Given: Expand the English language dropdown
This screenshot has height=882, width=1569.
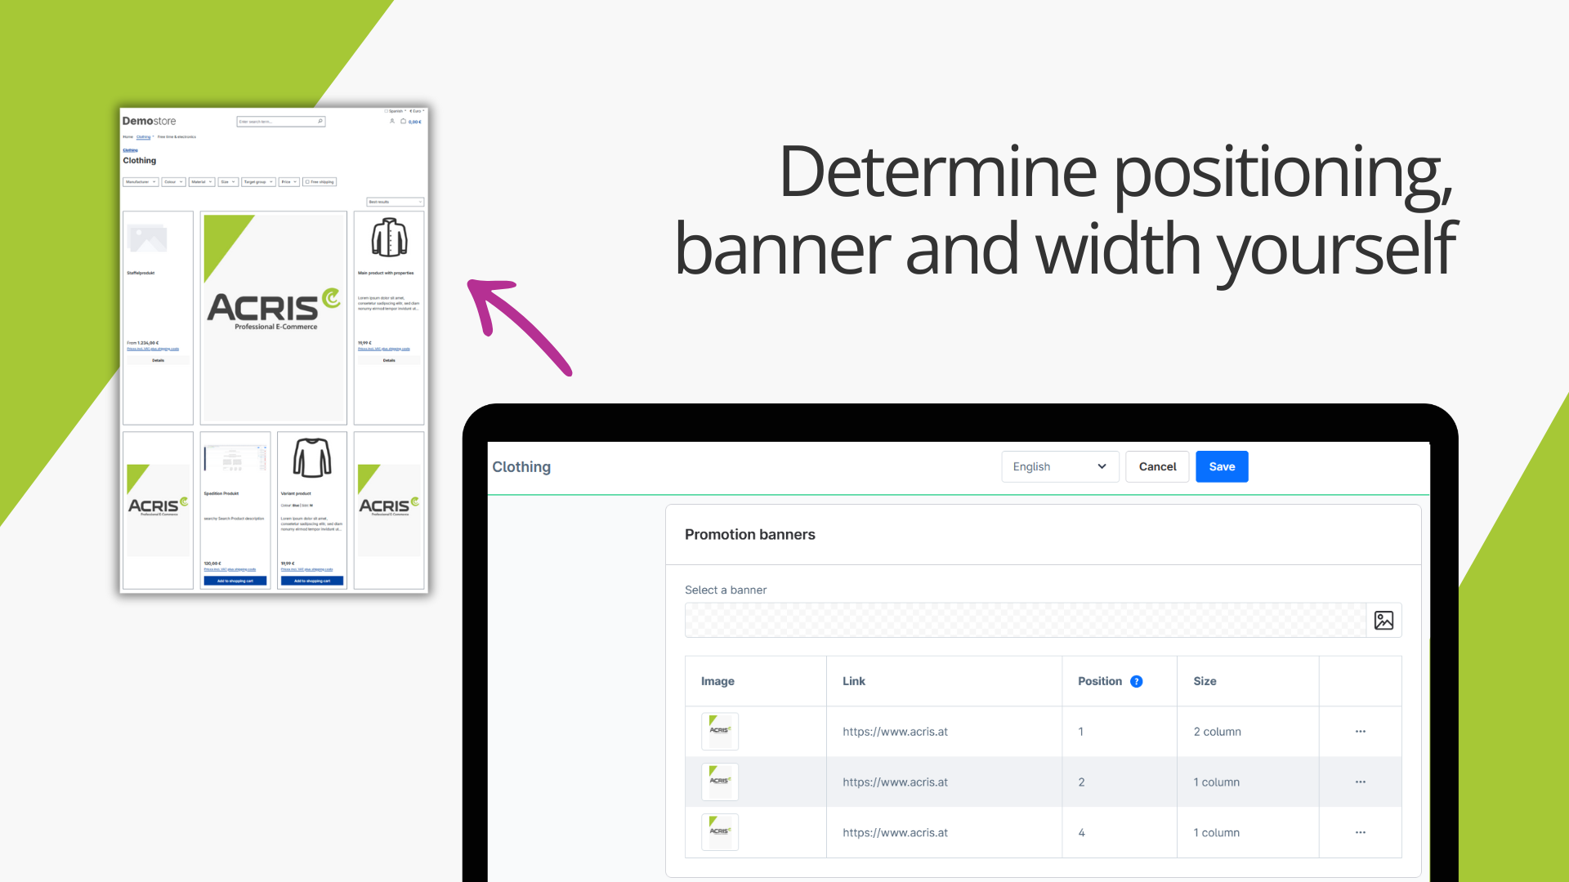Looking at the screenshot, I should (x=1059, y=467).
